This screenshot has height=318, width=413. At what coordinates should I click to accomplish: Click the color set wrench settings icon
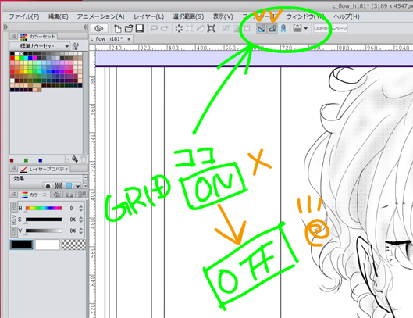click(x=76, y=46)
